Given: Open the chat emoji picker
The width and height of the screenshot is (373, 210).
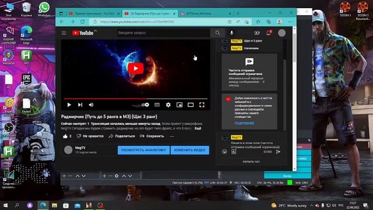Looking at the screenshot, I should 224,152.
